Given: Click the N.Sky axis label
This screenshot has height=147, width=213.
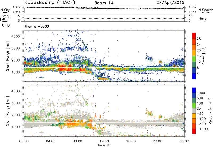Looking at the screenshot, I should 5,10.
